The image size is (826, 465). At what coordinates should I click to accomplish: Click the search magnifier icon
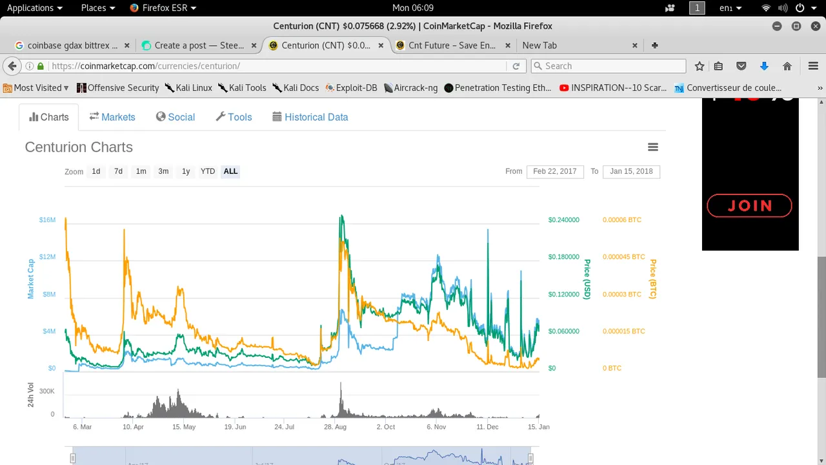tap(538, 66)
